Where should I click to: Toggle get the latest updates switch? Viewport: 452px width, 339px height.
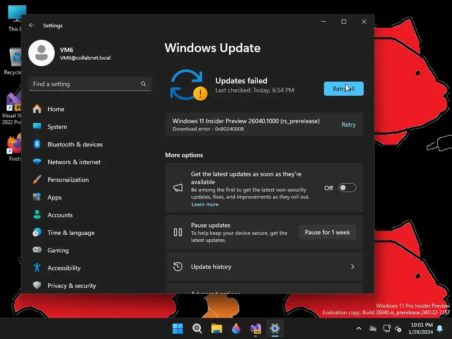point(347,188)
